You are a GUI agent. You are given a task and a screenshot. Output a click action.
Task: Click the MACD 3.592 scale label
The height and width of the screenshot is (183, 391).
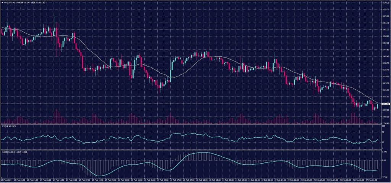click(x=385, y=152)
